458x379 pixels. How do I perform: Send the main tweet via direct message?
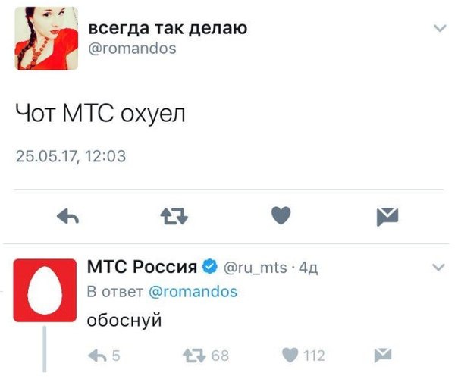click(x=387, y=217)
